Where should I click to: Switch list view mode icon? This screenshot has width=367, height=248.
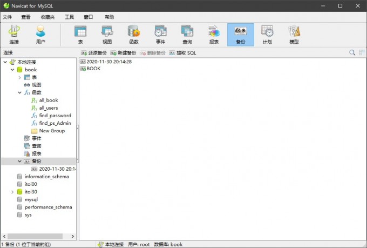(x=362, y=52)
